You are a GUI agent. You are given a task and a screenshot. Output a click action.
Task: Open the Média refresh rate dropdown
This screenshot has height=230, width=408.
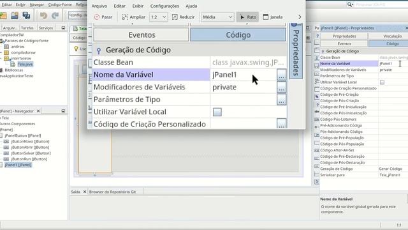pos(217,17)
